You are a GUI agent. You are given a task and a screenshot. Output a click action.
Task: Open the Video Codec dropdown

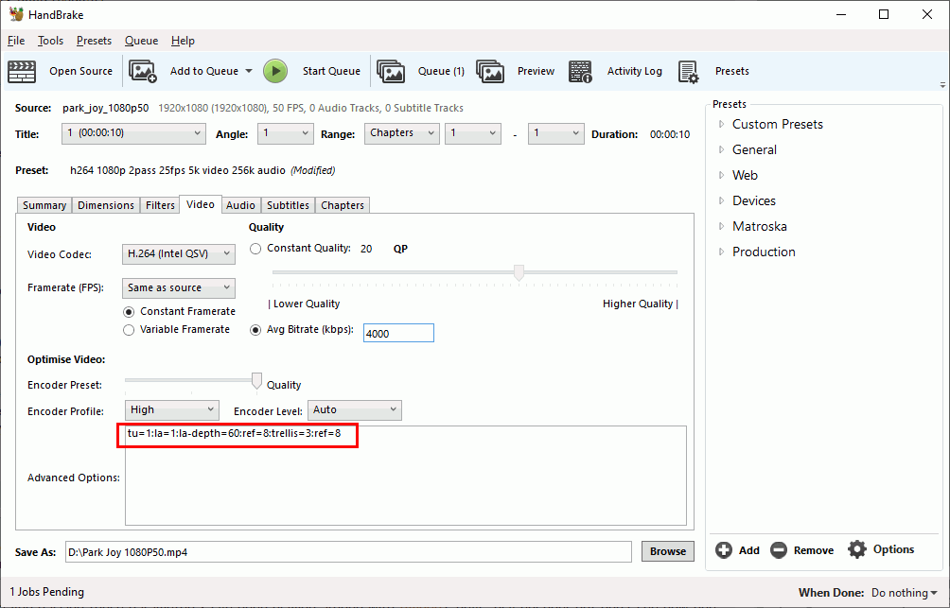coord(179,254)
